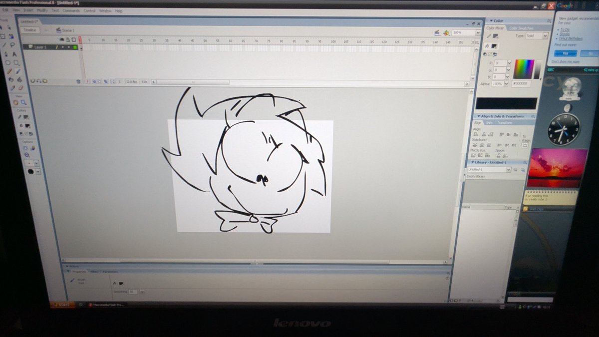
Task: Click Macromedia Flash taskbar button
Action: tap(106, 304)
